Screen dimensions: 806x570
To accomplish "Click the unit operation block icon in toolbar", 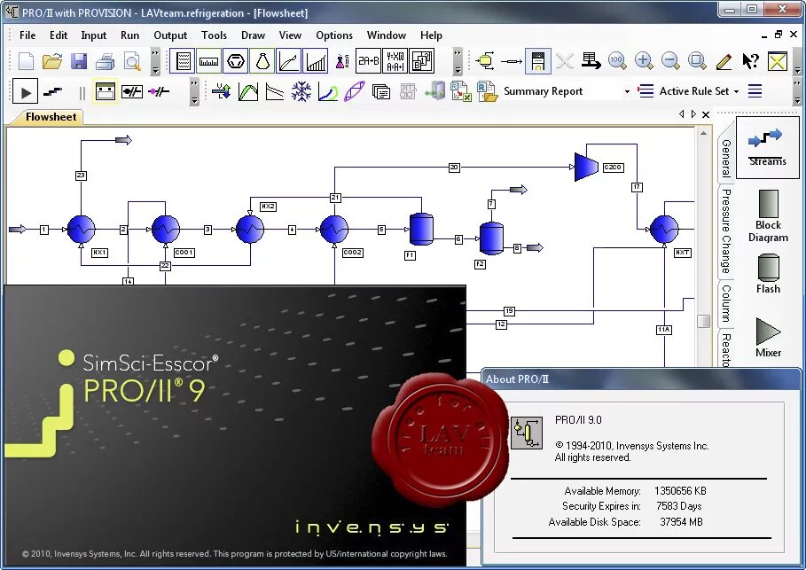I will 485,60.
